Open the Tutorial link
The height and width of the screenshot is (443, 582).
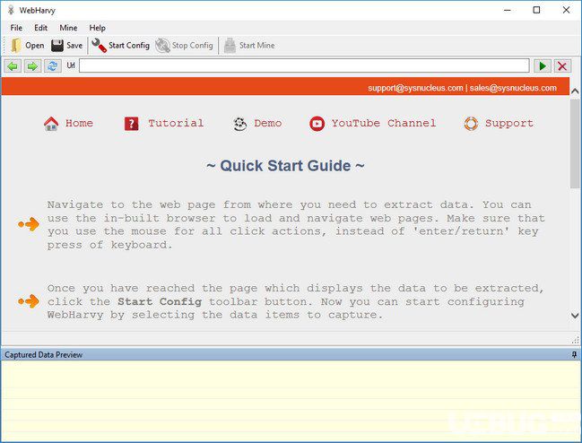click(176, 123)
